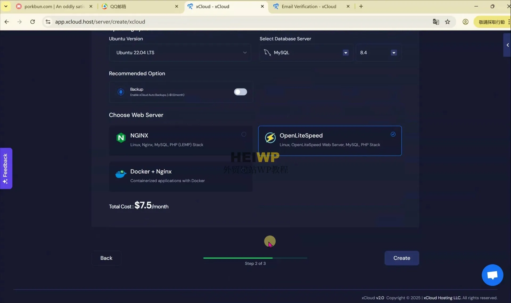The height and width of the screenshot is (303, 511).
Task: Click the Create button
Action: pos(401,258)
